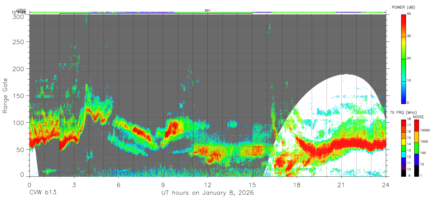
Task: Click the 9 hour tick label on time axis
Action: [x=163, y=185]
